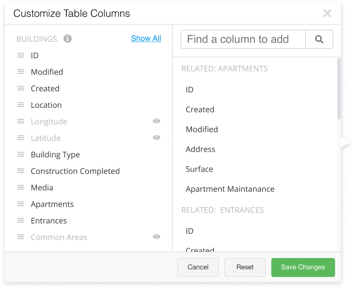Click the drag handle next to Modified
Viewport: 354px width, 288px height.
point(21,71)
